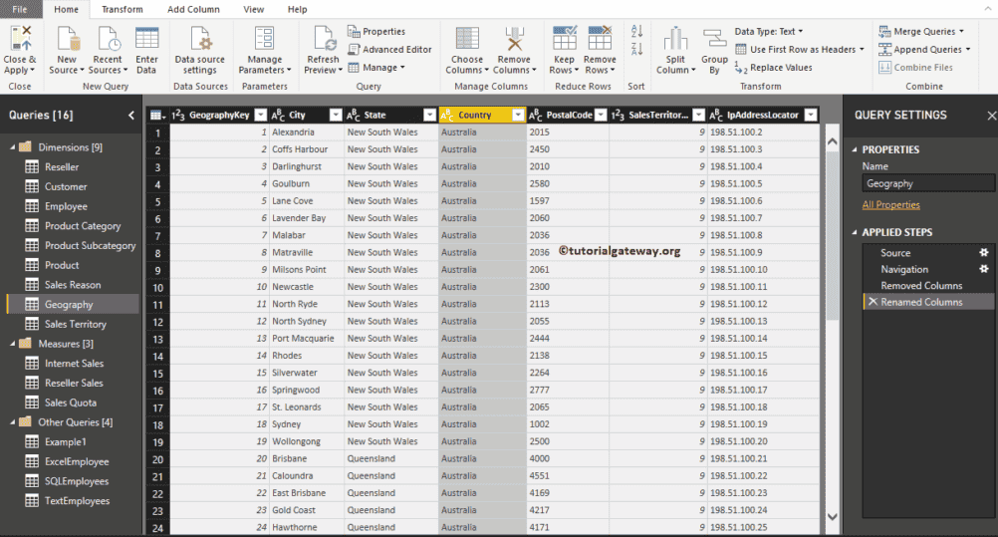The width and height of the screenshot is (998, 537).
Task: Click the Wollongong city cell
Action: click(x=307, y=440)
